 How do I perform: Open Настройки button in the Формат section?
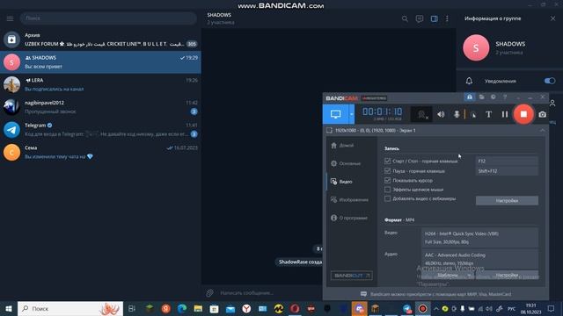click(x=507, y=275)
